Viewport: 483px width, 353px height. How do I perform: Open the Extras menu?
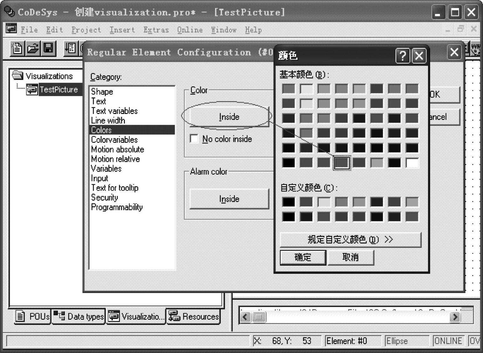156,30
